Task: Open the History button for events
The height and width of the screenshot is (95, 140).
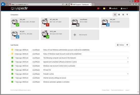Action: coord(120,45)
